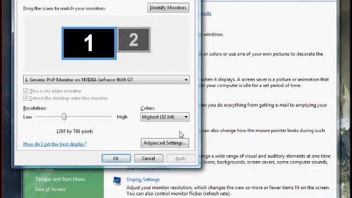Confirm with the OK button
This screenshot has width=352, height=198.
(116, 158)
